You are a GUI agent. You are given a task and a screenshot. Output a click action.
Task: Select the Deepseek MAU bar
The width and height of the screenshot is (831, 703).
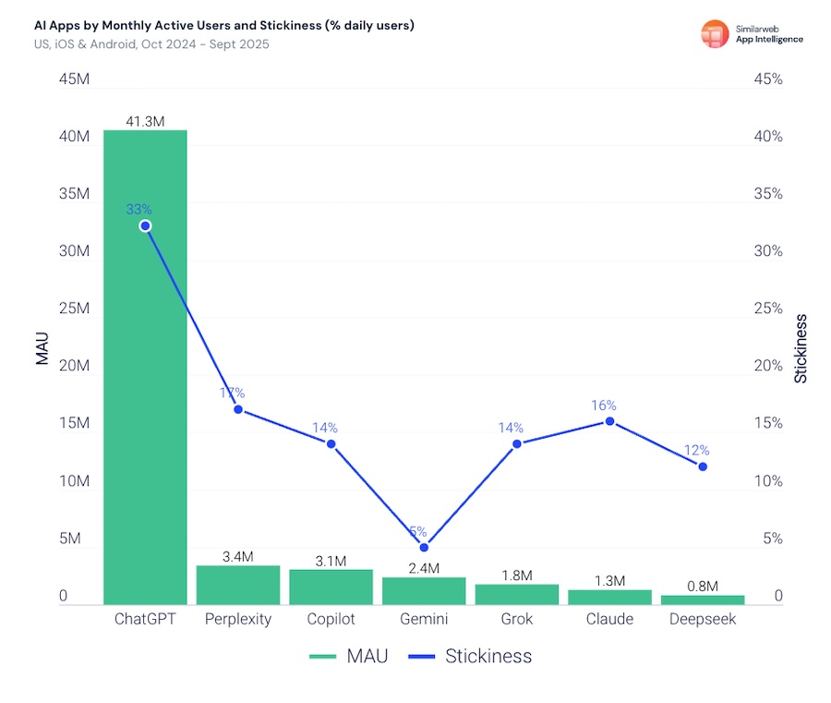click(x=703, y=600)
